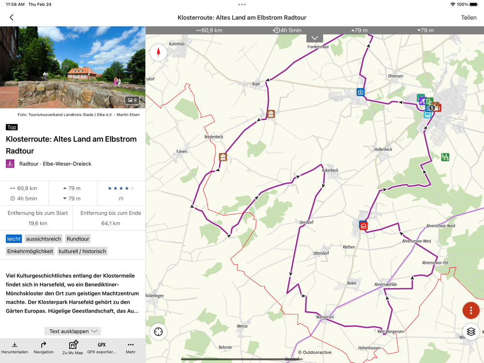Go back using the top-left arrow
The image size is (484, 363).
click(x=12, y=17)
